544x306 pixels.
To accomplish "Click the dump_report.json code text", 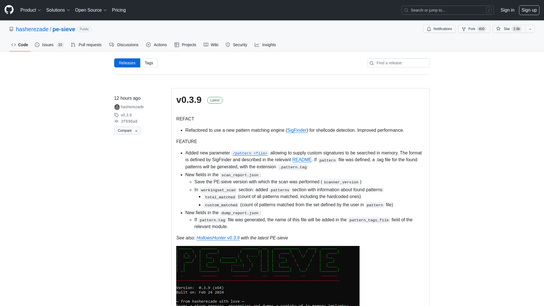I will 240,213.
